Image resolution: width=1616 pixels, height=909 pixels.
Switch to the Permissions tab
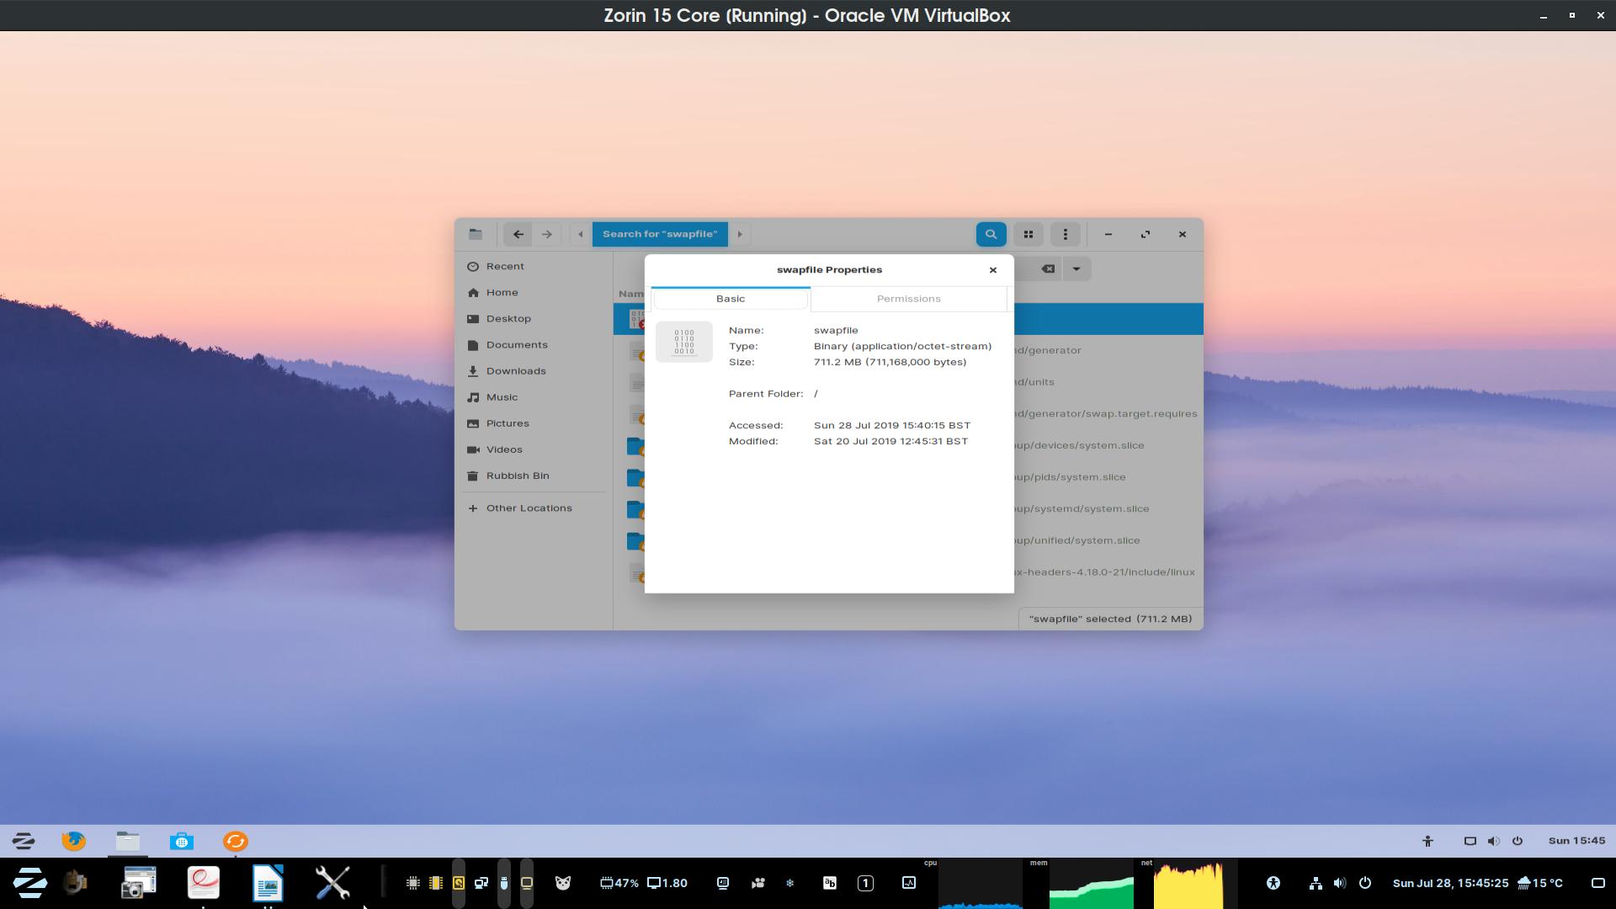click(x=908, y=299)
